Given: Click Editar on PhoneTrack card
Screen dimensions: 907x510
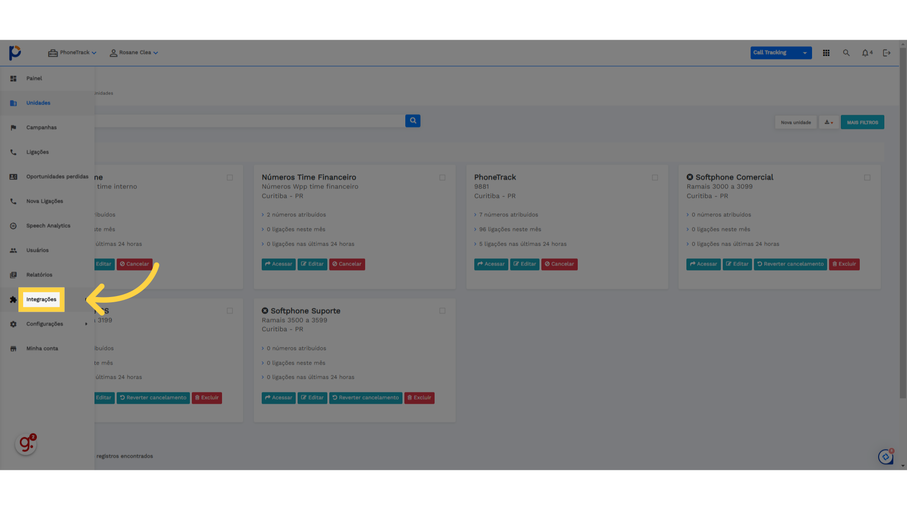Looking at the screenshot, I should click(525, 264).
